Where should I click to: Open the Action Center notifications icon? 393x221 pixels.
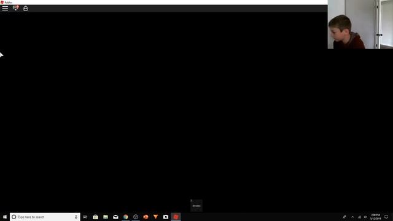point(386,217)
